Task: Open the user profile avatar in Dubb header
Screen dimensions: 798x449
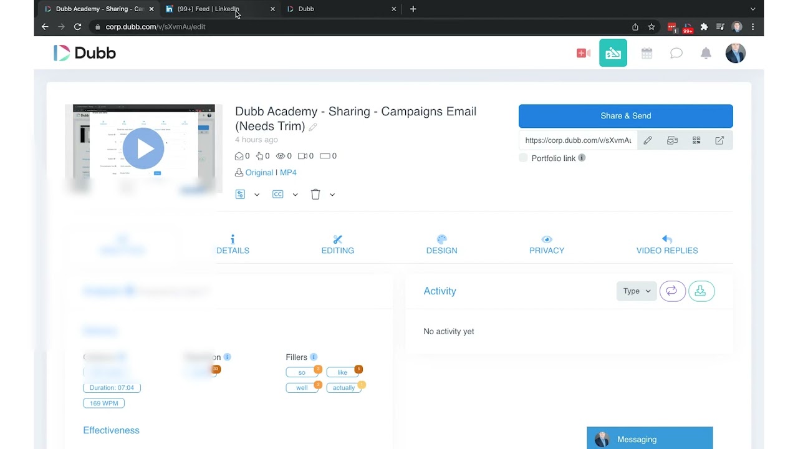Action: (x=736, y=53)
